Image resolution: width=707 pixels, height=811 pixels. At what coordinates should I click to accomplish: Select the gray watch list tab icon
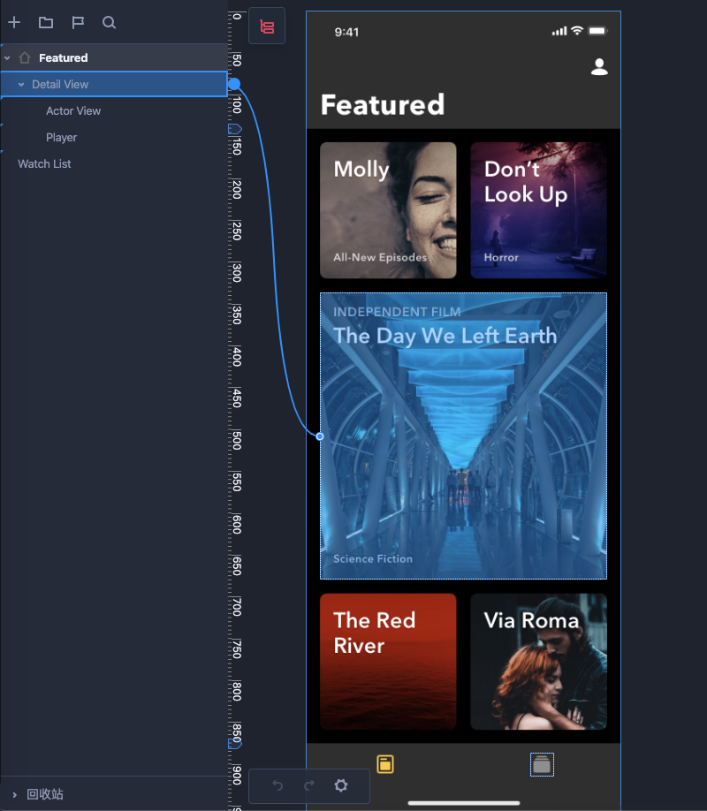542,764
